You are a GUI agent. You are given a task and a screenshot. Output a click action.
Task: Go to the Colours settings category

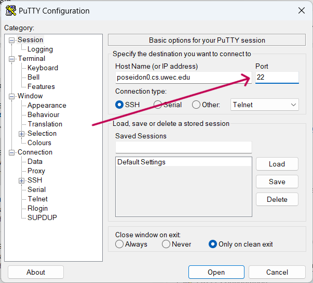pyautogui.click(x=39, y=143)
